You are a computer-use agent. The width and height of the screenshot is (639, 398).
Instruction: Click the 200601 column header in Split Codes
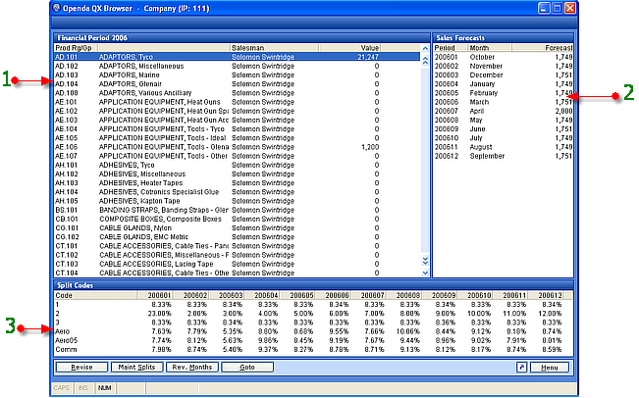point(155,295)
